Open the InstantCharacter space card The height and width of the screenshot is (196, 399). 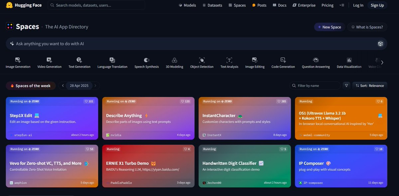coord(245,118)
